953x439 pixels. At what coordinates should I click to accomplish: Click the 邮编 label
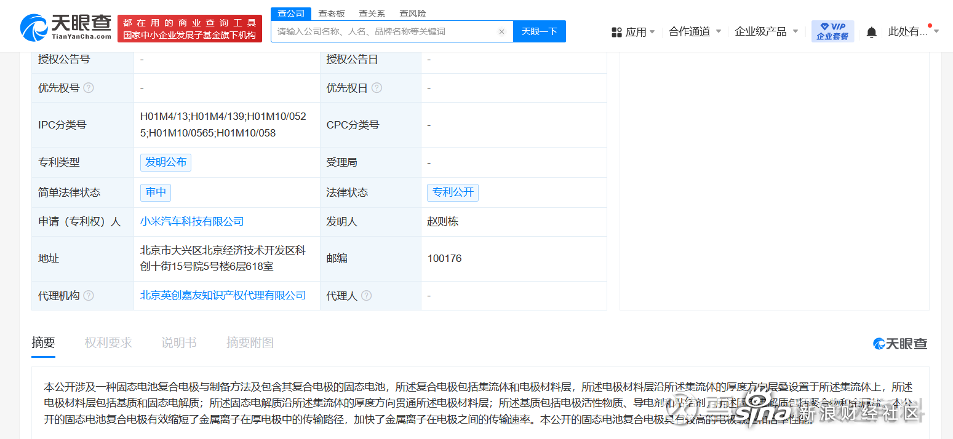pos(337,258)
